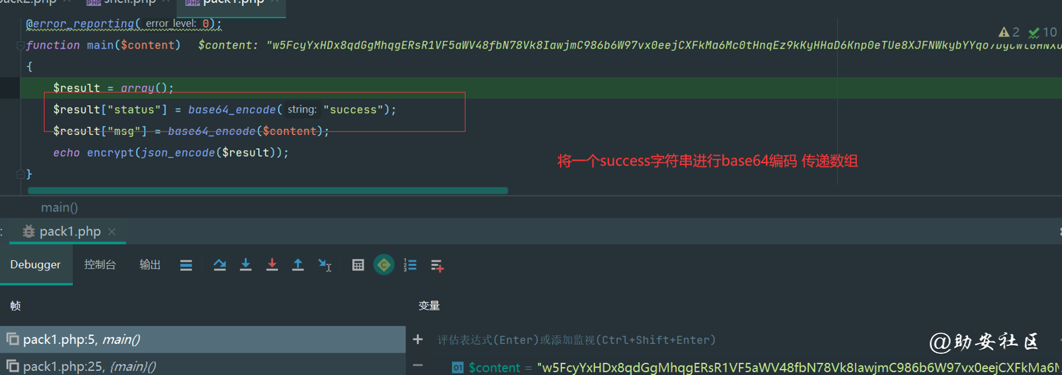Screen dimensions: 1062x375
Task: Switch to the 控制台 console tab
Action: coord(100,264)
